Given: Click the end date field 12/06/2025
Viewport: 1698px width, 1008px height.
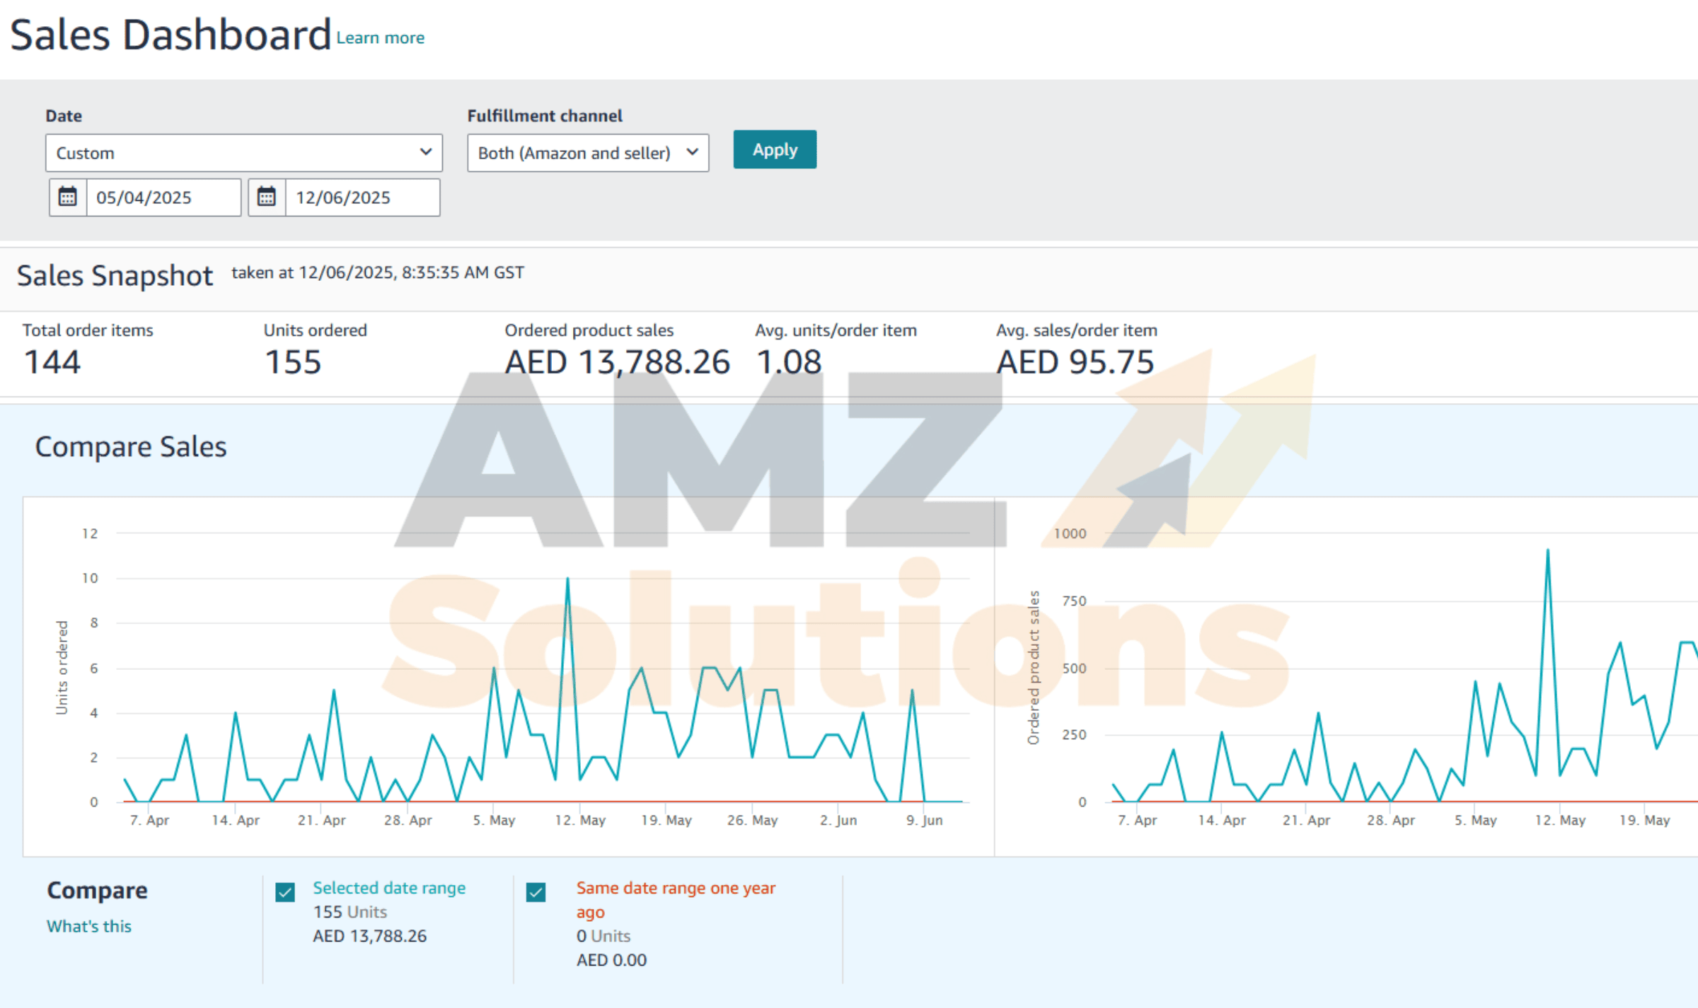Looking at the screenshot, I should pyautogui.click(x=362, y=197).
